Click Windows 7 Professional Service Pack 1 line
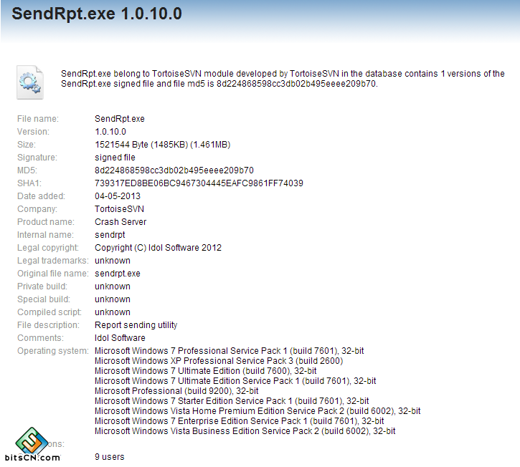Screen dimensions: 520x467 (230, 351)
